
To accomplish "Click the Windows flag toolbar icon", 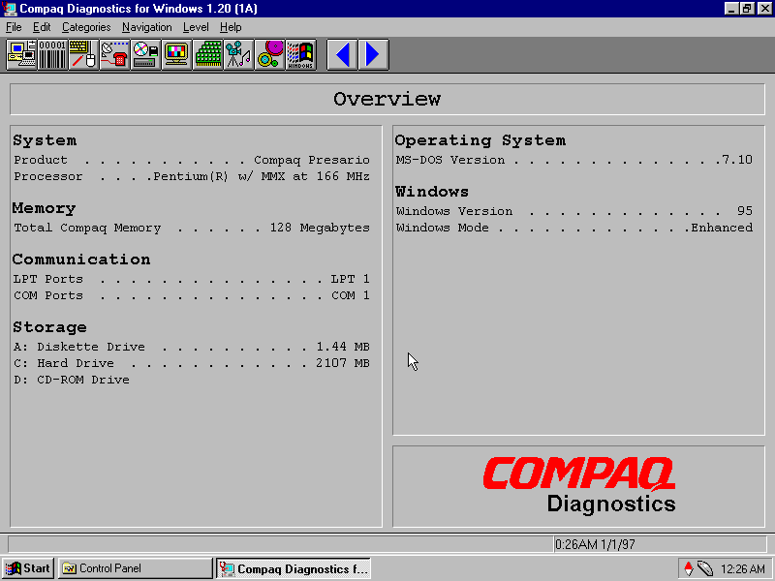I will [x=300, y=54].
